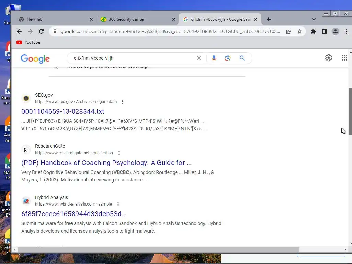Click the sec.gov Archives edgar URL
352x264 pixels.
pyautogui.click(x=76, y=102)
